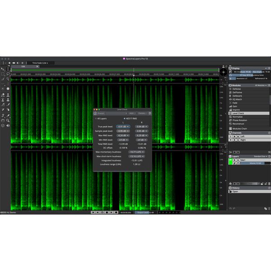Image resolution: width=271 pixels, height=271 pixels.
Task: Collapse the Display panel with its arrow
Action: [266, 68]
